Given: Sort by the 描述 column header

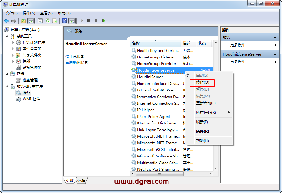Looking at the screenshot, I should (189, 43).
